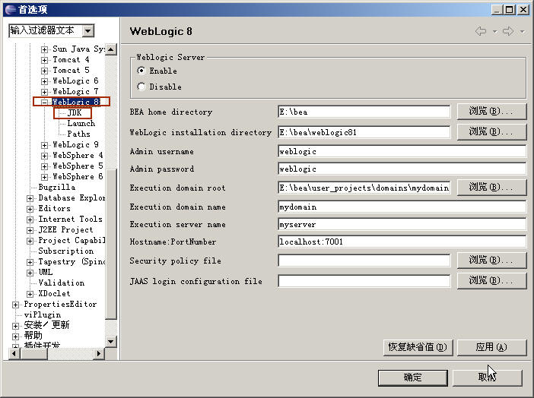This screenshot has height=398, width=534.
Task: Select JDK under WebLogic 8
Action: pyautogui.click(x=75, y=112)
